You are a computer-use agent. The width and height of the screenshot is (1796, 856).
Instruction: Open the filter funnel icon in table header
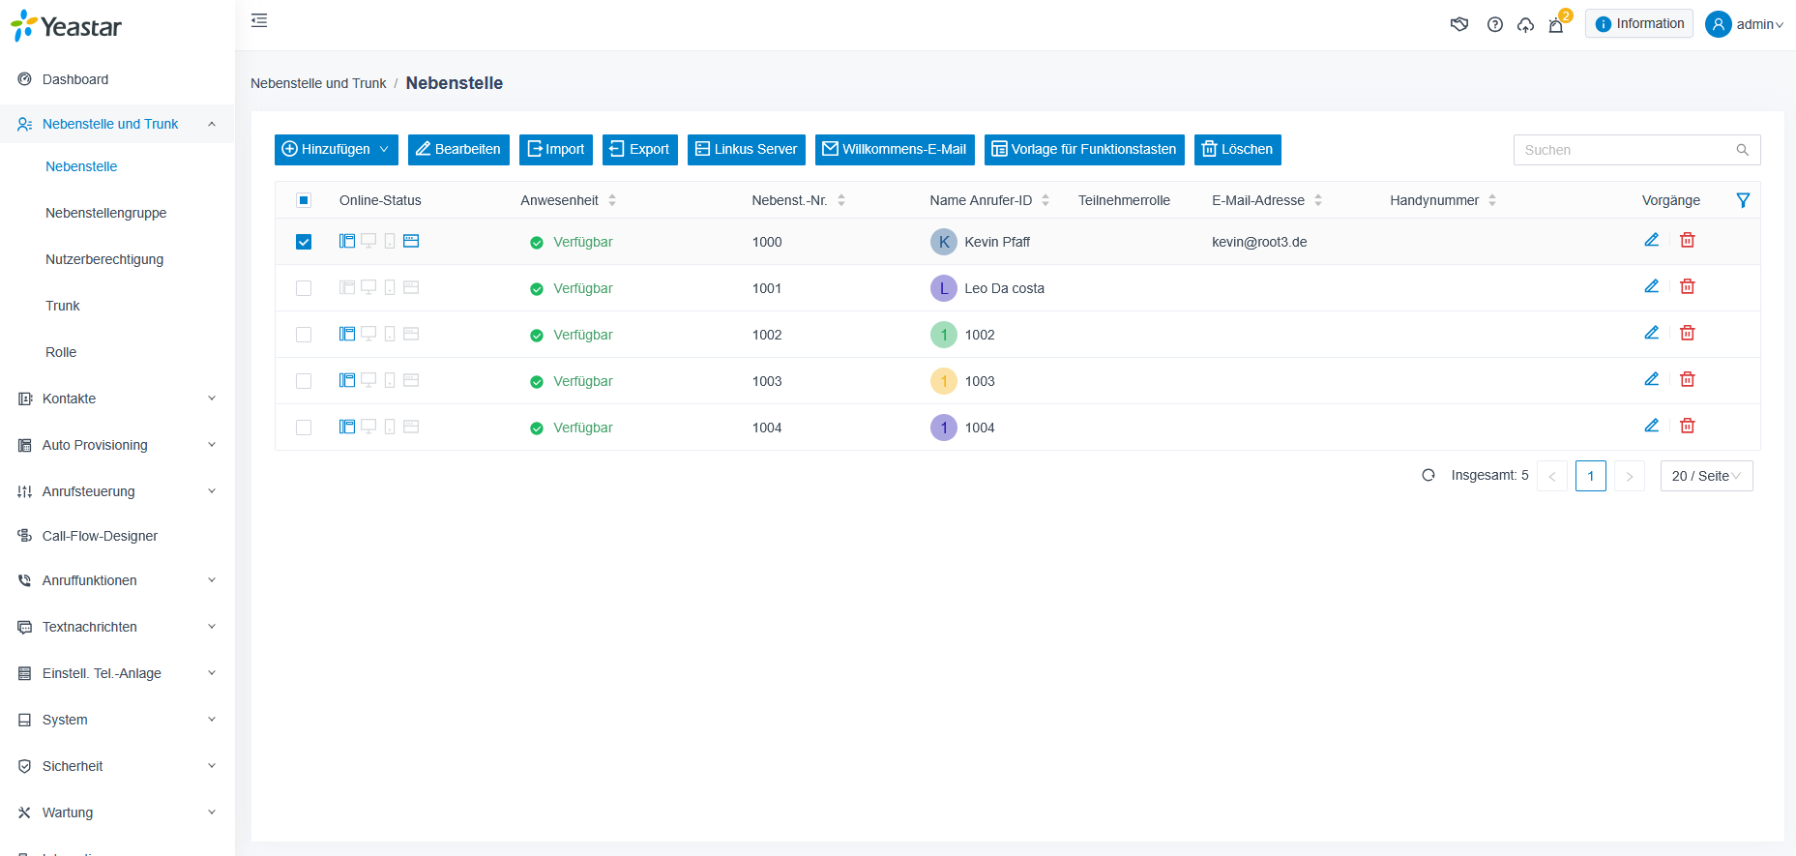point(1743,200)
